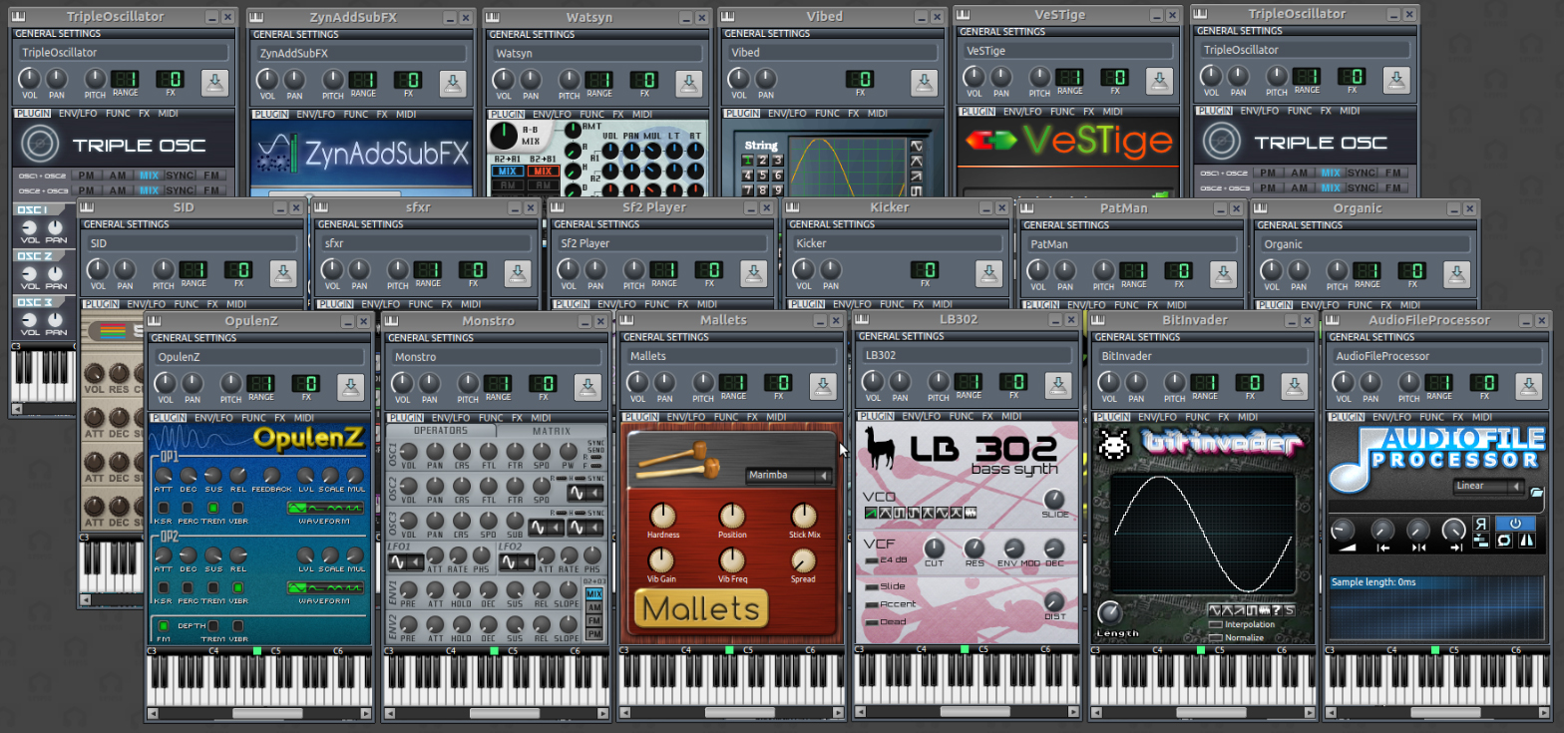The height and width of the screenshot is (733, 1564).
Task: Toggle OP1 TREM in OpulenZ
Action: click(x=212, y=508)
